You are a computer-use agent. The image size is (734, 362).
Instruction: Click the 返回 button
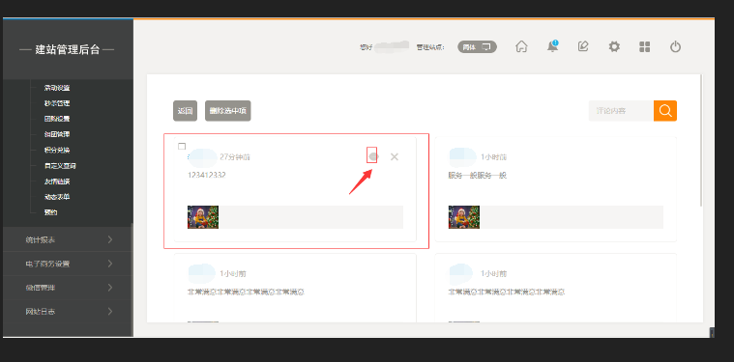click(185, 111)
